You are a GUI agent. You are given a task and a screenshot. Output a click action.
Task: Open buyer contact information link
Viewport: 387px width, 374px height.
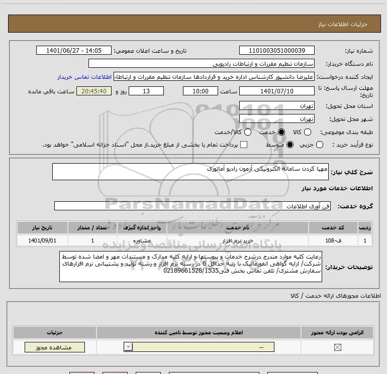point(84,77)
